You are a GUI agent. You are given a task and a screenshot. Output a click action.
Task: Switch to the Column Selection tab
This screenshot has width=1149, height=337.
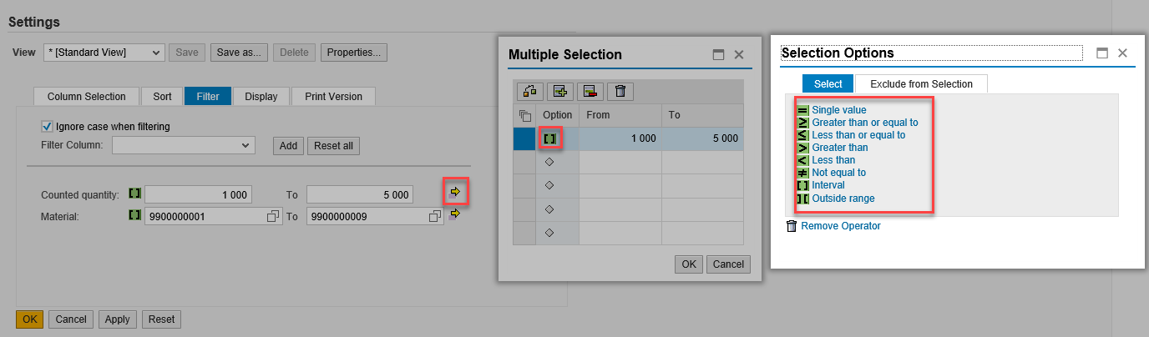pos(87,97)
